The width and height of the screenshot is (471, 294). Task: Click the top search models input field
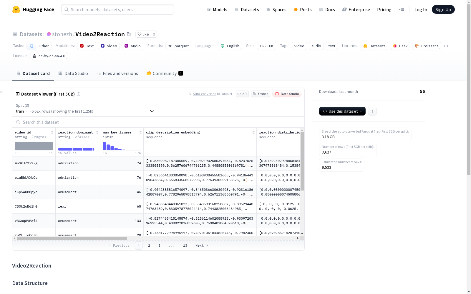[118, 9]
